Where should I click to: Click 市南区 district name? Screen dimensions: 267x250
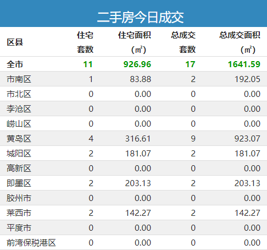click(19, 79)
